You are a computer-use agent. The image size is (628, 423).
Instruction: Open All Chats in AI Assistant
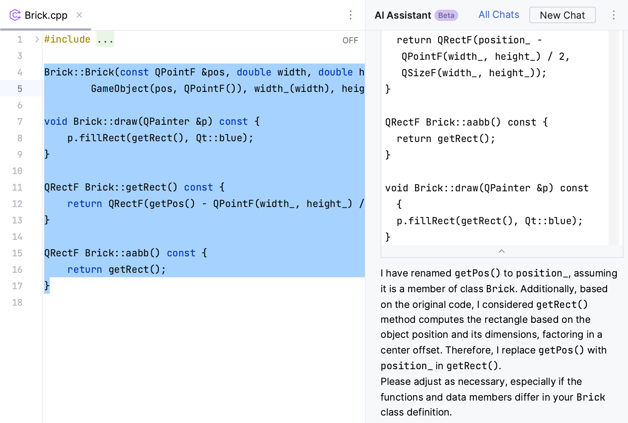(499, 15)
